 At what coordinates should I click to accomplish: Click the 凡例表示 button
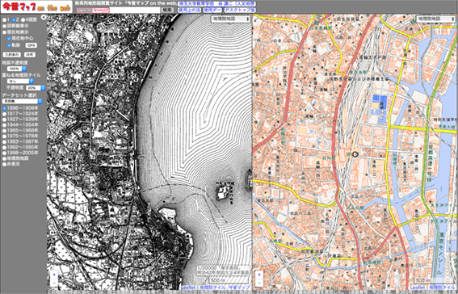point(12,55)
